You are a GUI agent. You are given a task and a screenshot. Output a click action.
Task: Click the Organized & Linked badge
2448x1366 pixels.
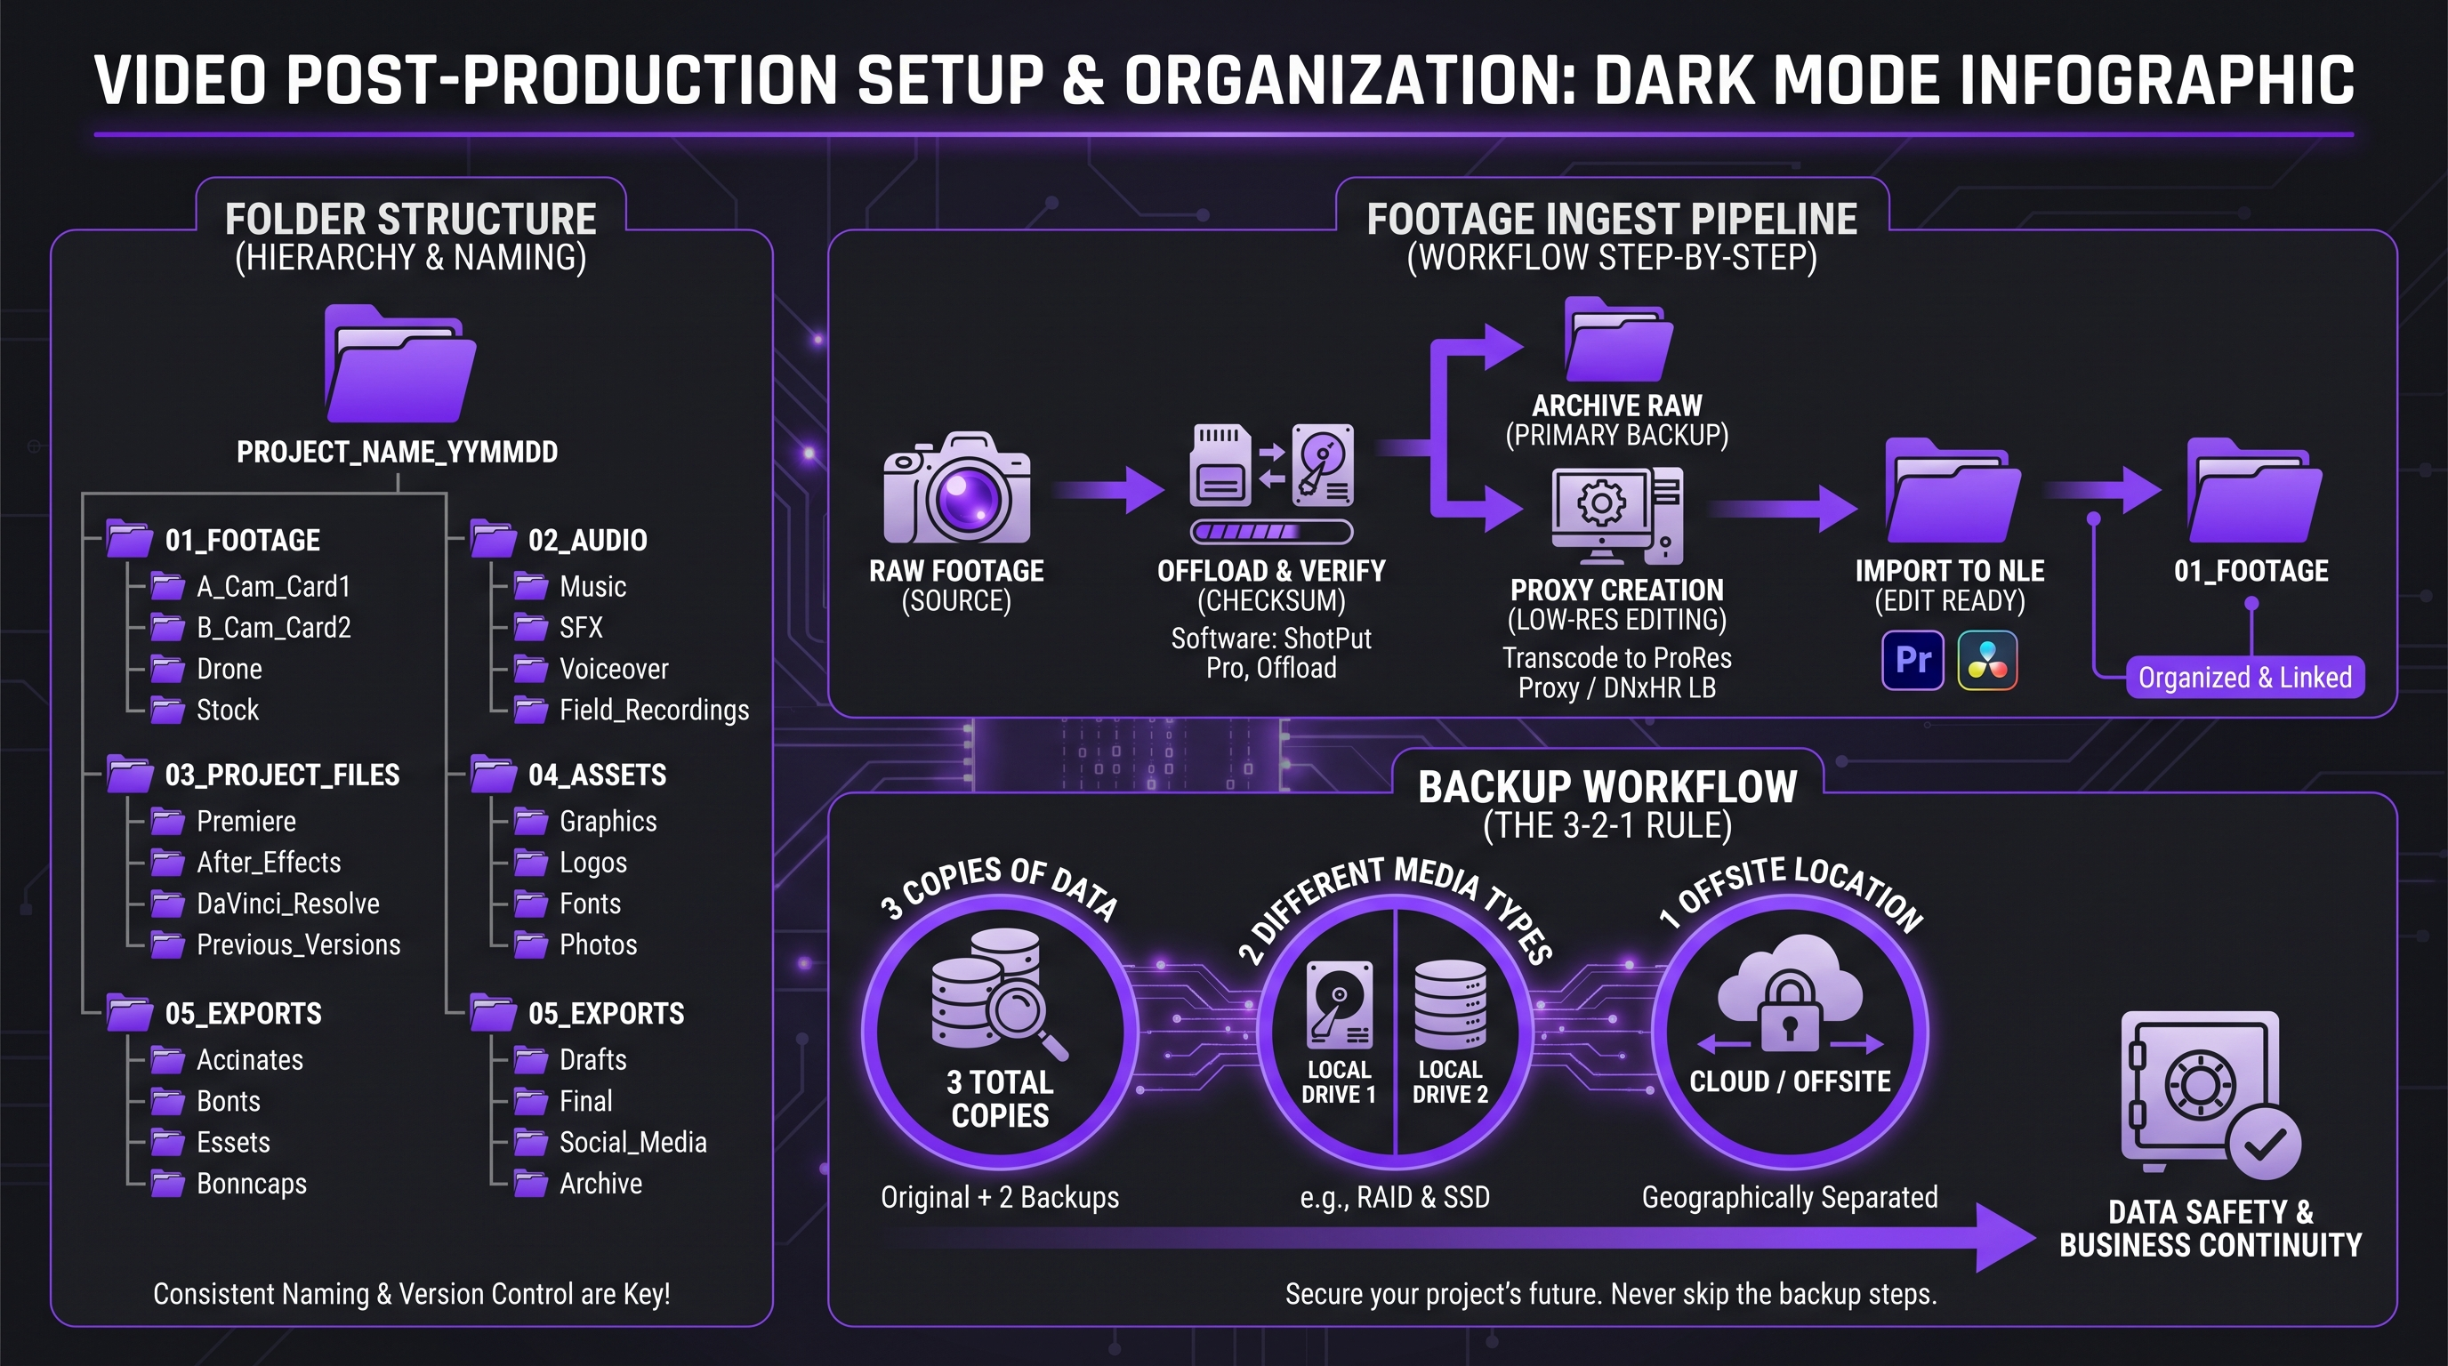tap(2244, 678)
